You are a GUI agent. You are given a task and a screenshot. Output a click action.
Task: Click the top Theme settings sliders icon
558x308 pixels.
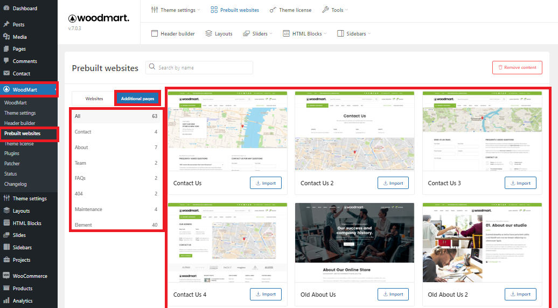coord(155,10)
